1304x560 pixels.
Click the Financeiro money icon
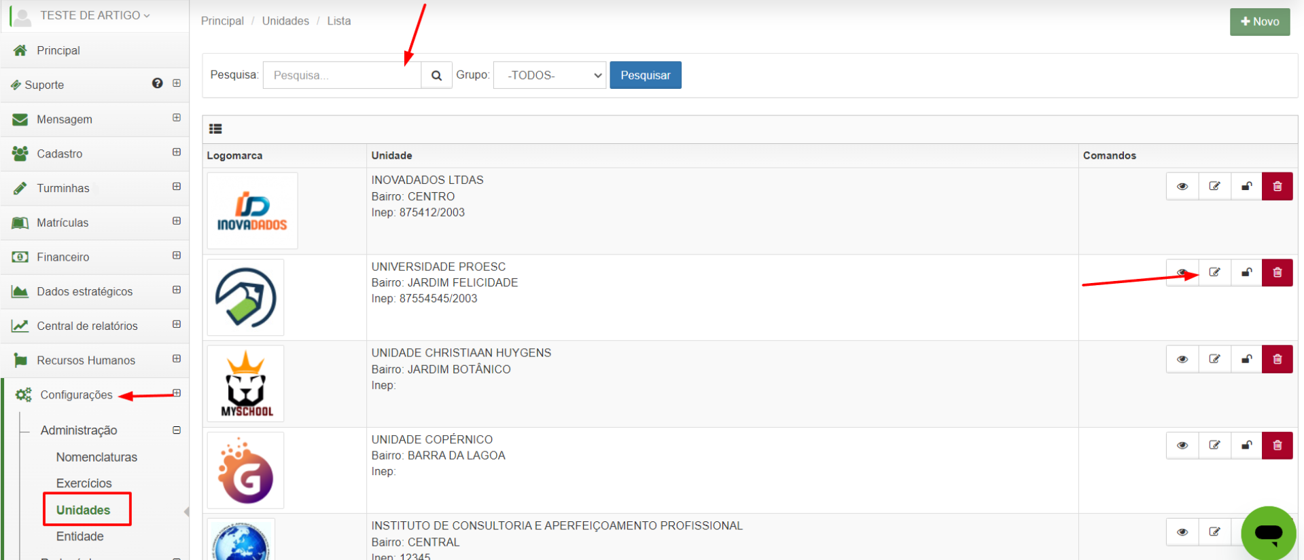tap(20, 257)
